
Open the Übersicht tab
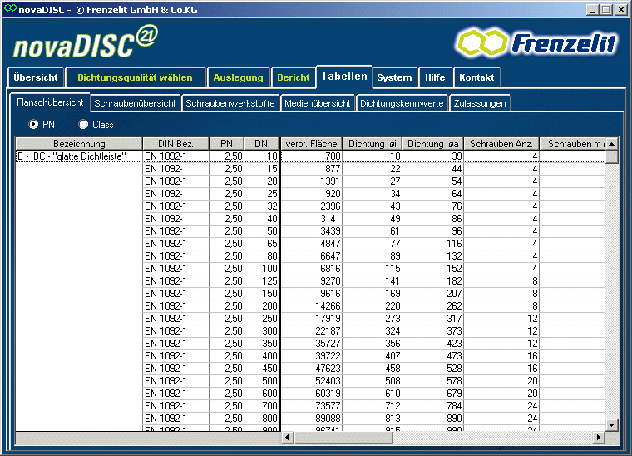point(35,77)
